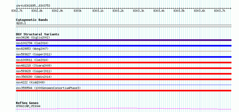Viewport: 239px width, 112px height.
Task: Click the 8302.7k ruler tick label
Action: (17, 11)
